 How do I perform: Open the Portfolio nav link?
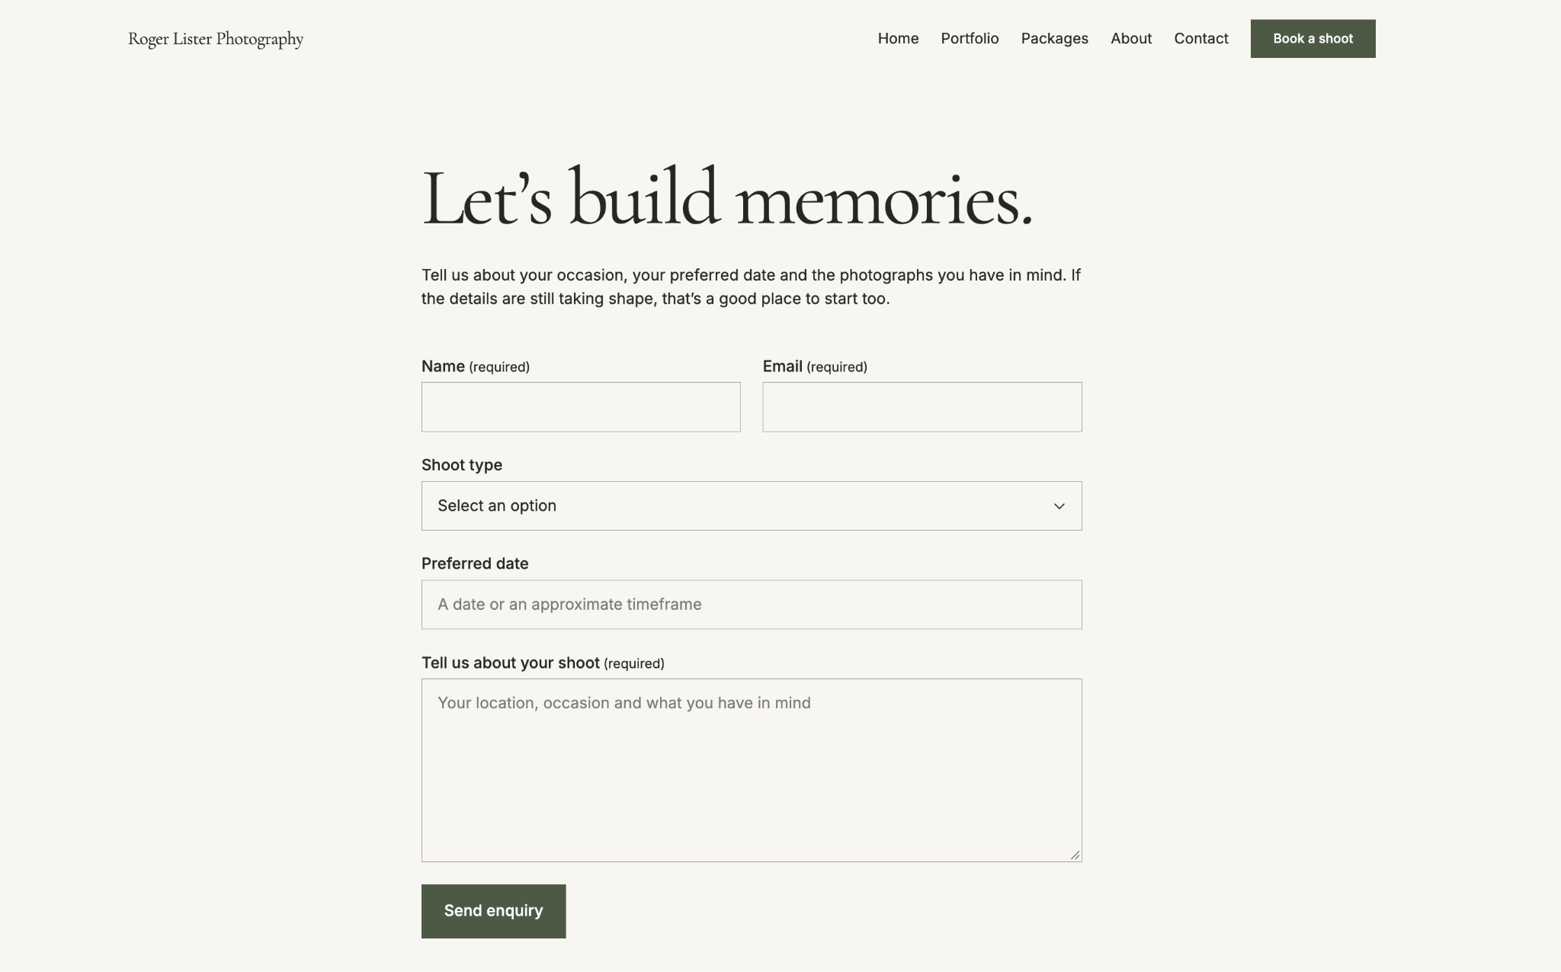[x=970, y=39]
